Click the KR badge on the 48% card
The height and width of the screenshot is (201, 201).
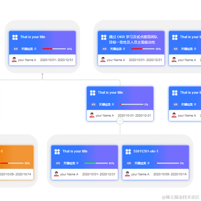[x=105, y=49]
